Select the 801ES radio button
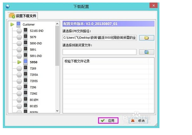Image resolution: width=192 pixels, height=135 pixels. [19, 106]
